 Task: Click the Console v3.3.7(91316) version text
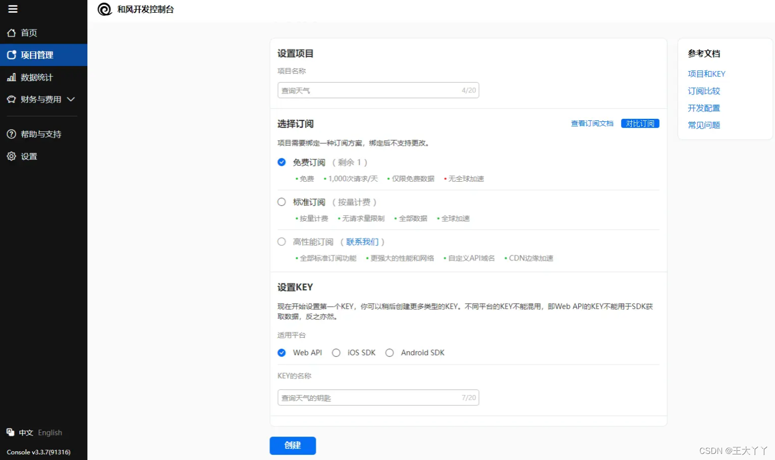(39, 452)
